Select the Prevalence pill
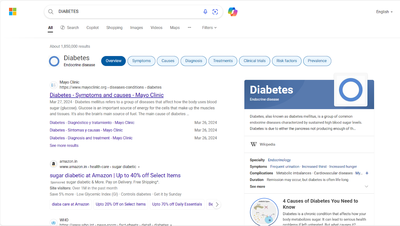Screen dimensions: 400x226 pyautogui.click(x=317, y=61)
